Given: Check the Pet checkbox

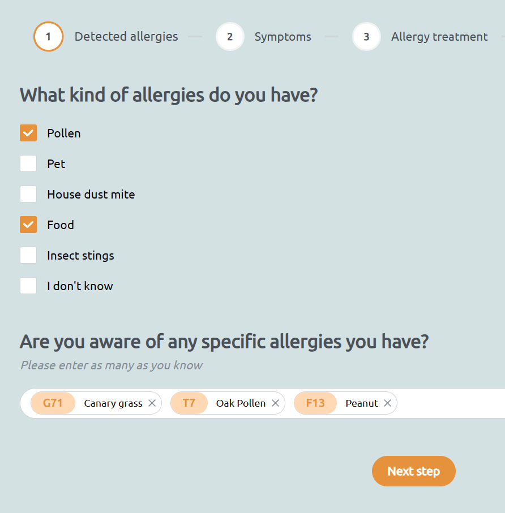Looking at the screenshot, I should pyautogui.click(x=28, y=164).
